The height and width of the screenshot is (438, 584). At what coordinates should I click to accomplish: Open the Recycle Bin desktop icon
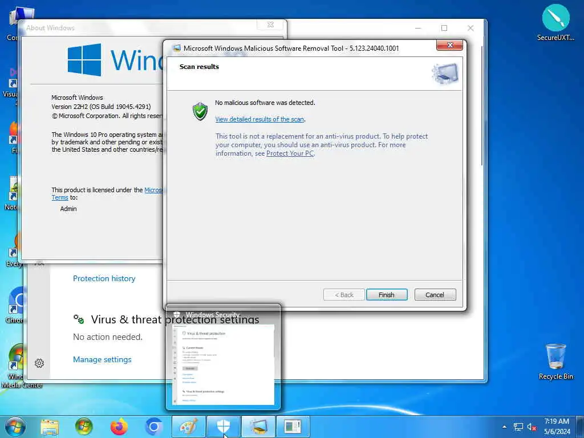(555, 361)
